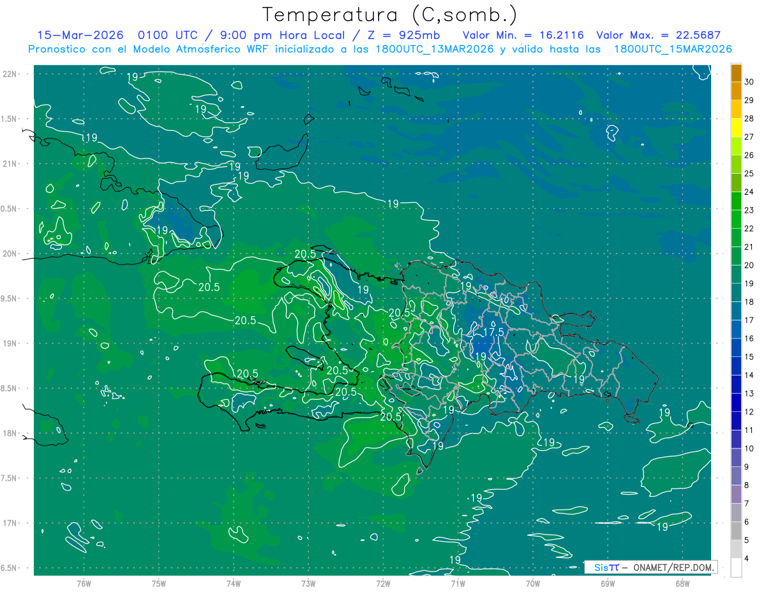Screen dimensions: 766x592
Task: Click the "20N" latitude axis label
Action: click(x=9, y=254)
